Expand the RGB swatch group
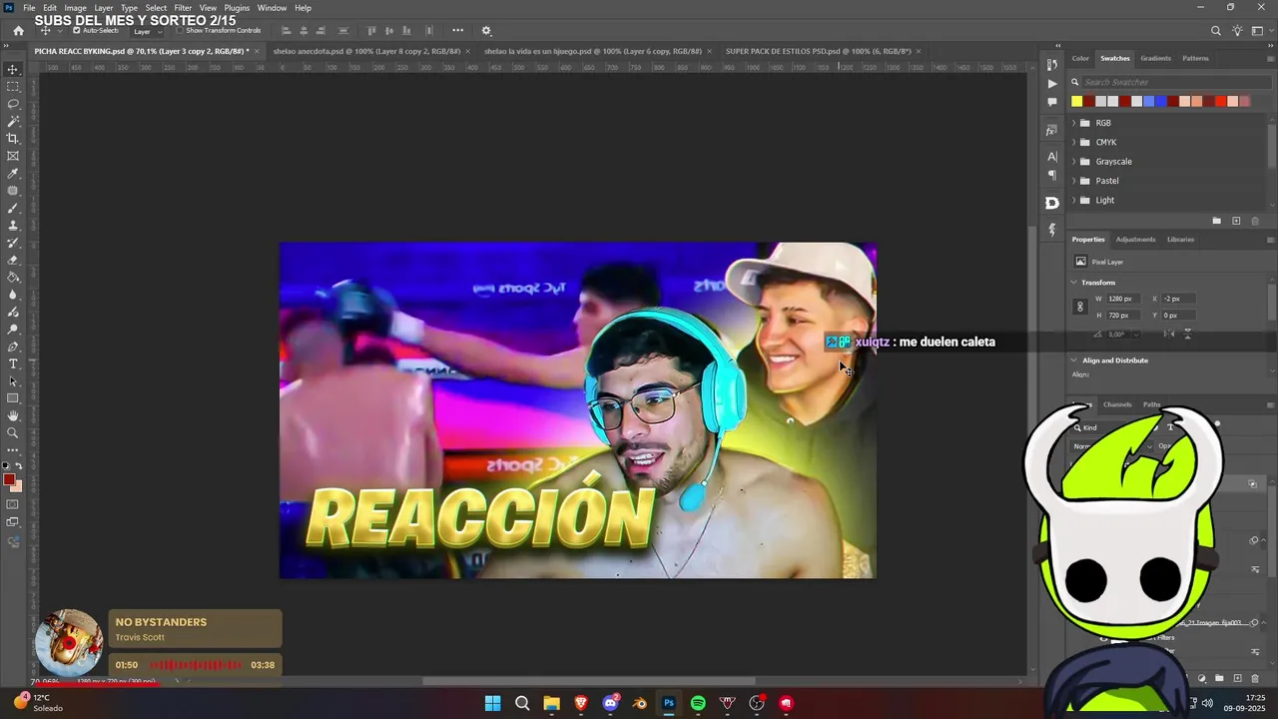 1073,123
